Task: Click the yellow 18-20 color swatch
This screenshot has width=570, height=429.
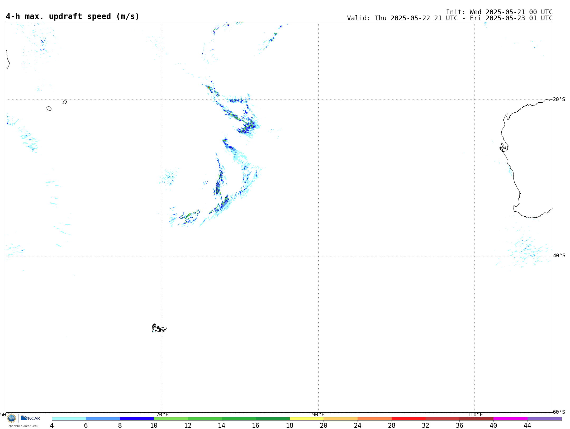Action: (307, 419)
